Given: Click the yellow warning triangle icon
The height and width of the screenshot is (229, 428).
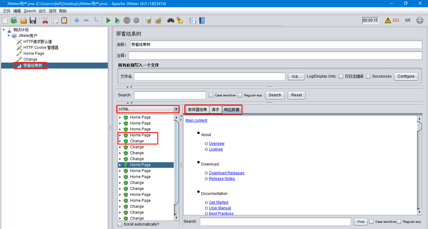Looking at the screenshot, I should (388, 20).
